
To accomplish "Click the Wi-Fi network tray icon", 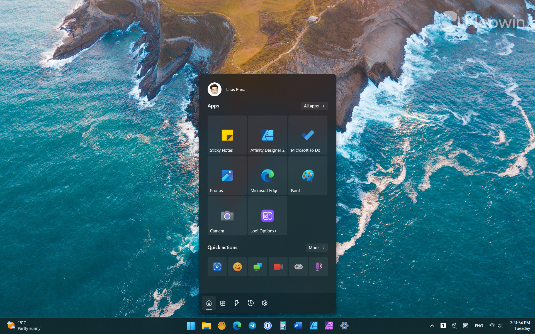I will (x=492, y=326).
